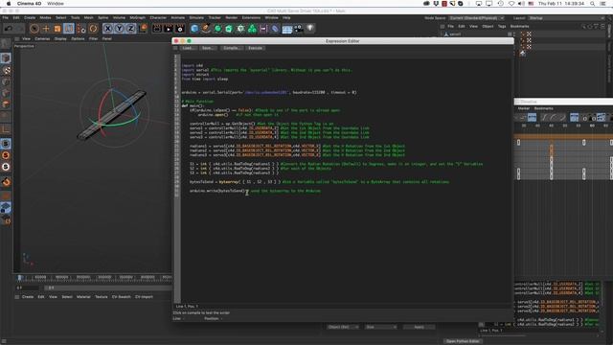Click the green Extrude generator icon
This screenshot has width=613, height=345.
(x=229, y=29)
